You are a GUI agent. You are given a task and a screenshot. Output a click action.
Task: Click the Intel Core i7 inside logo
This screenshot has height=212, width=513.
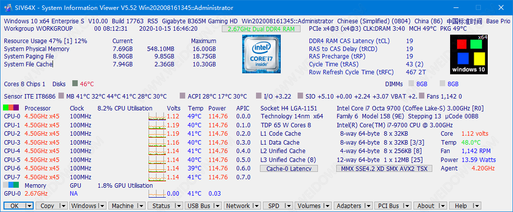click(261, 54)
